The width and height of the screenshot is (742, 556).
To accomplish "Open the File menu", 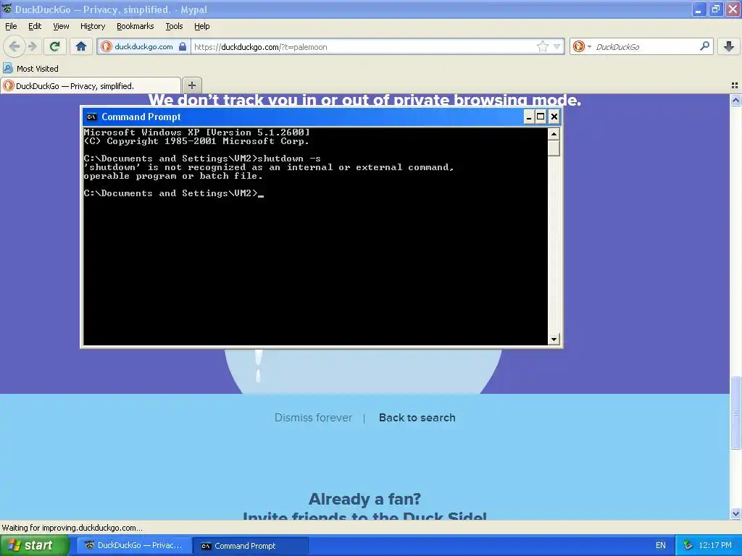I will pyautogui.click(x=11, y=27).
